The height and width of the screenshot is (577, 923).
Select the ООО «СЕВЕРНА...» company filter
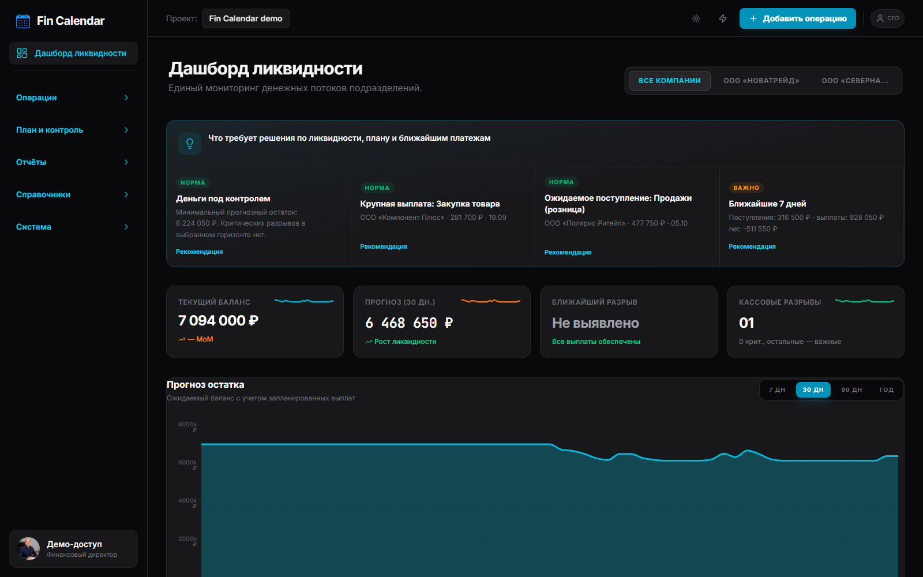(855, 81)
